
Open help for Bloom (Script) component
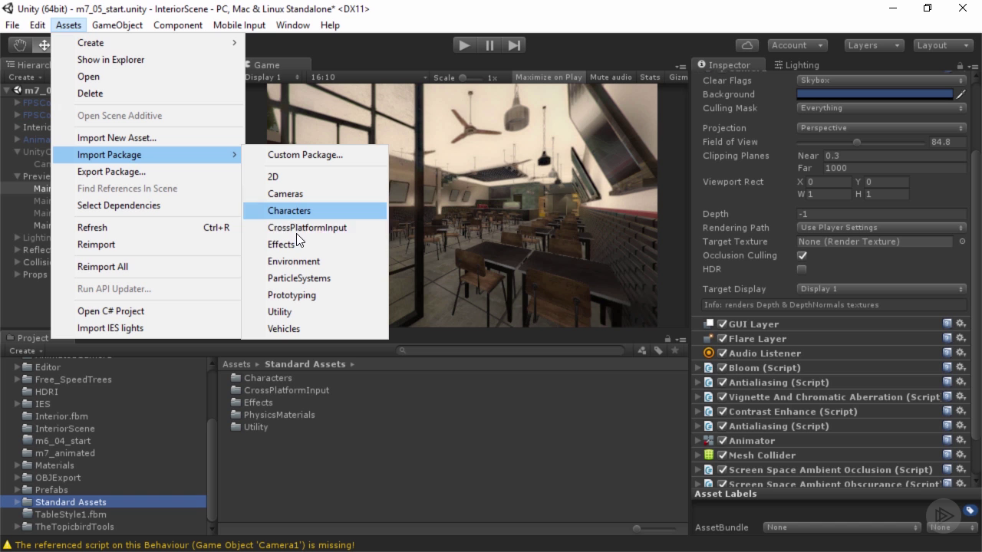(x=947, y=367)
